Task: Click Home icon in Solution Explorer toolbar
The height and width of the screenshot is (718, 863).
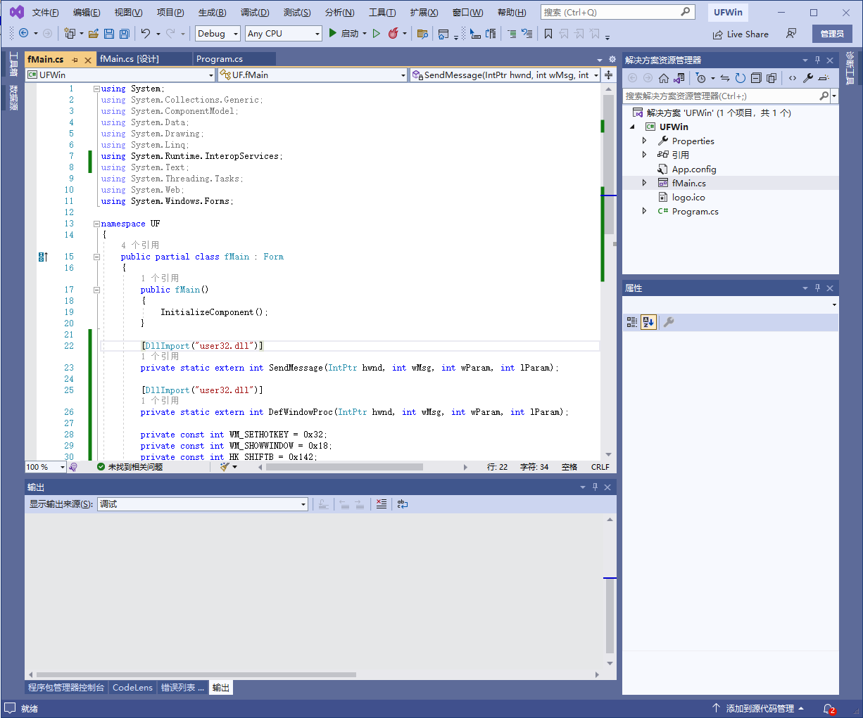Action: [664, 78]
